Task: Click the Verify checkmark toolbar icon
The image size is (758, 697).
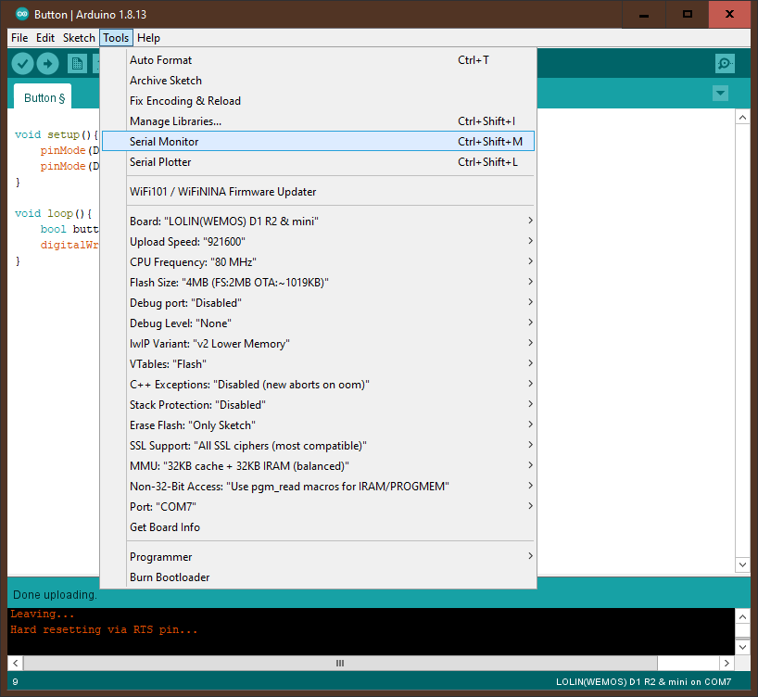Action: pyautogui.click(x=22, y=63)
